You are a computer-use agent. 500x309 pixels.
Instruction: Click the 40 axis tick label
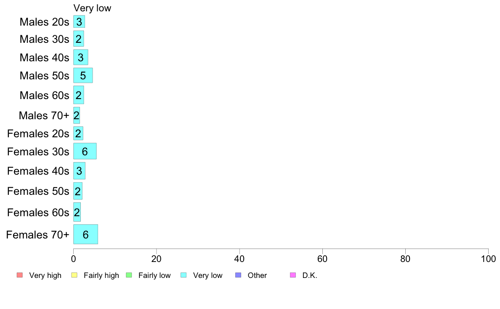tap(239, 259)
